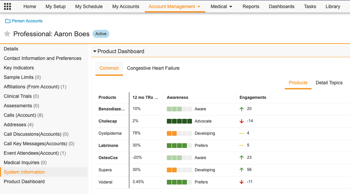Click the Person Accounts folder icon

click(7, 21)
